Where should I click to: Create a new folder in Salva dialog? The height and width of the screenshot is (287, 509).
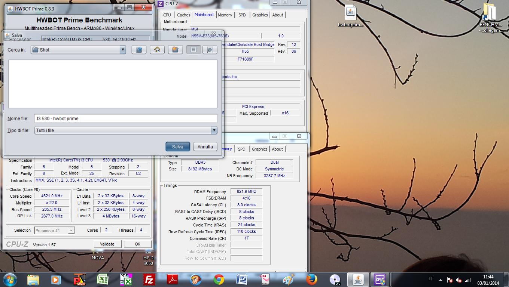[x=175, y=50]
